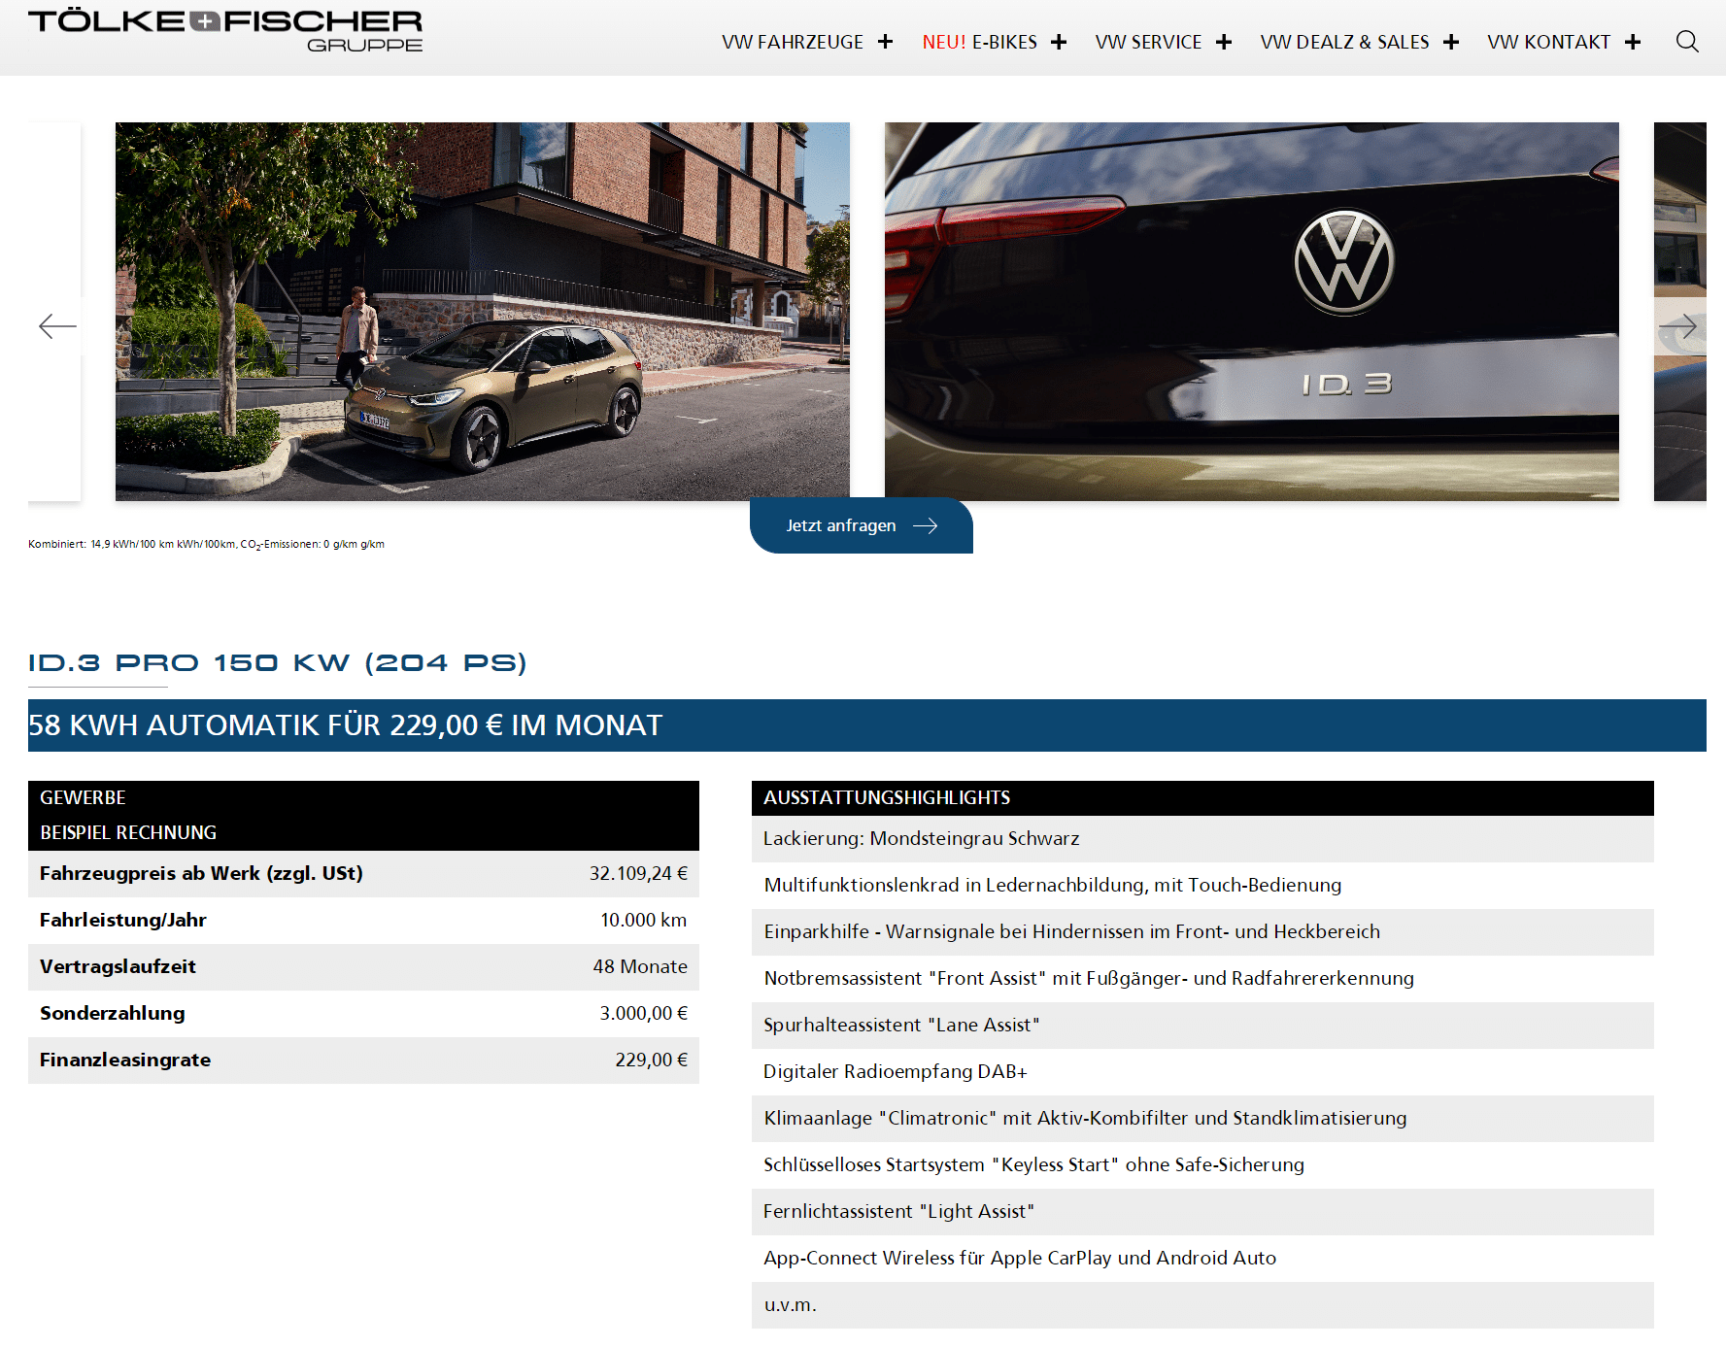Expand VW Kontakt plus icon
The height and width of the screenshot is (1347, 1726).
tap(1633, 42)
